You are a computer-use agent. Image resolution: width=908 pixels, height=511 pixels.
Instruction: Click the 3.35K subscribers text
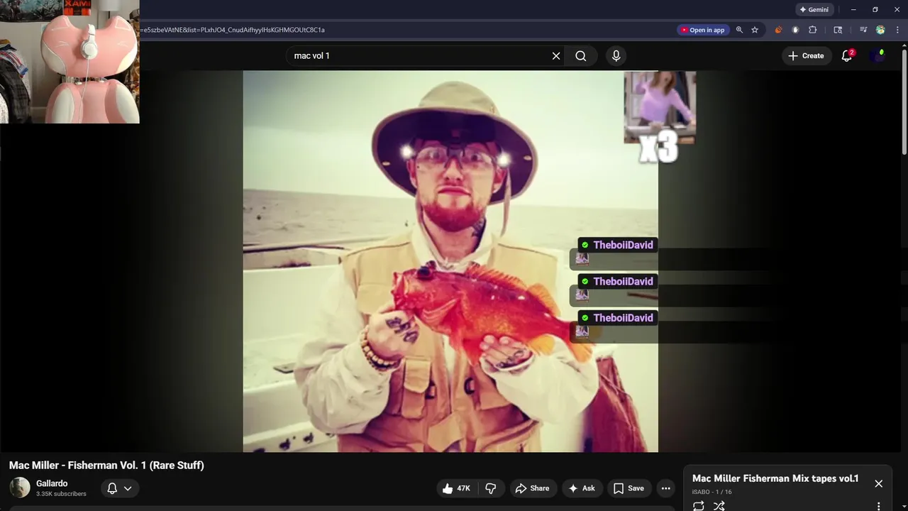61,494
